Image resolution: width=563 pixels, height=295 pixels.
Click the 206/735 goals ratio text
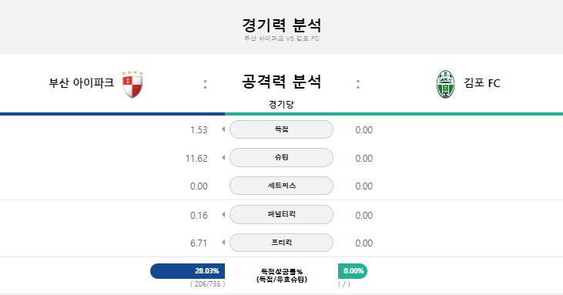207,284
